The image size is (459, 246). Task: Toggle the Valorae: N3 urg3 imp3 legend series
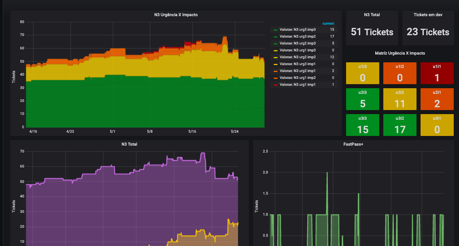pos(297,30)
